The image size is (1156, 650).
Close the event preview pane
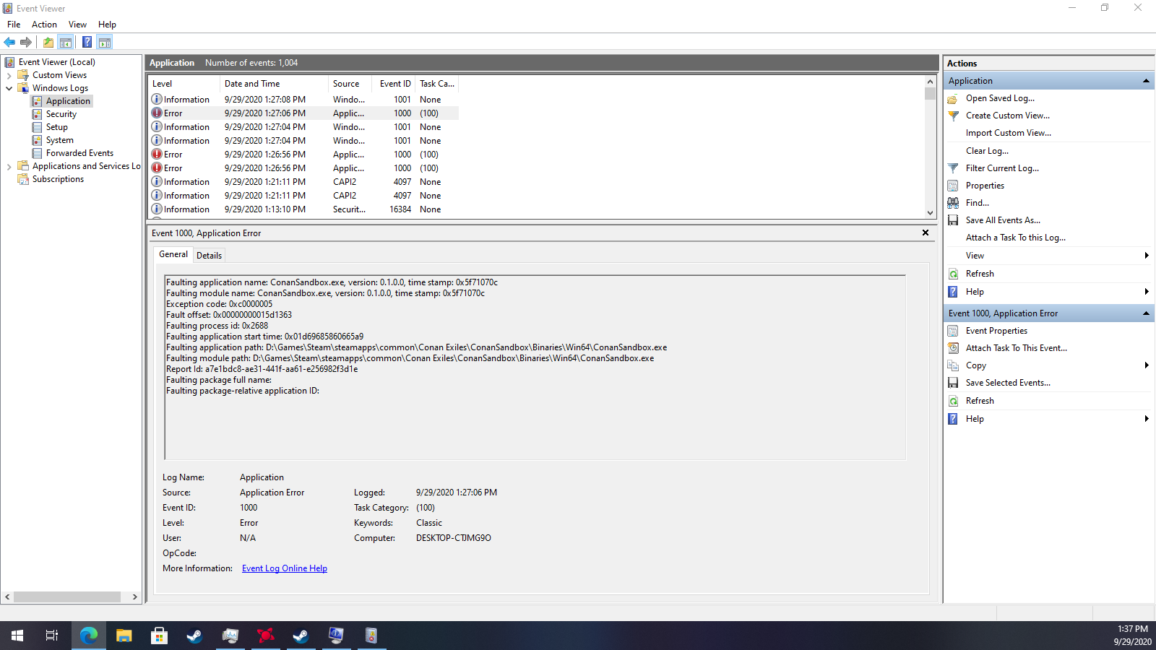926,233
